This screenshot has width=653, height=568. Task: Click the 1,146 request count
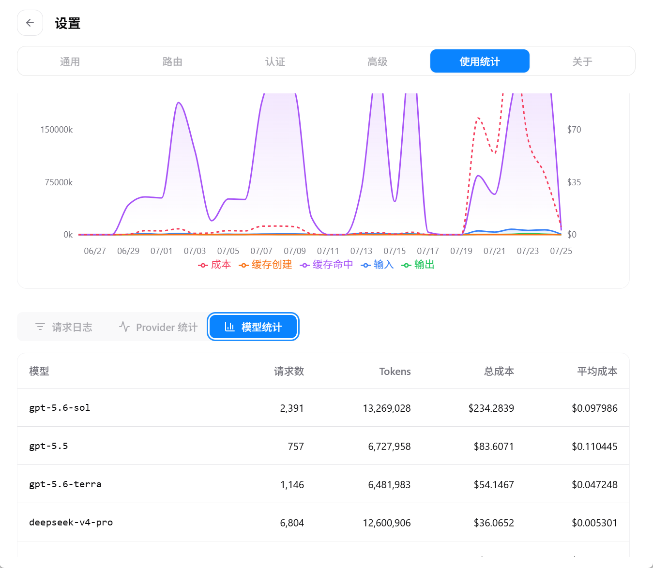(x=292, y=484)
